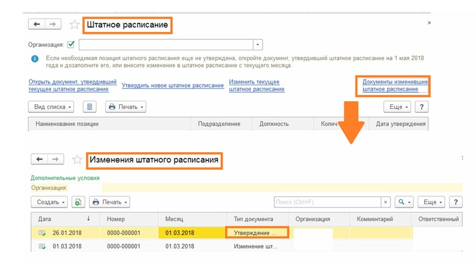This screenshot has height=265, width=476.
Task: Click the green create-by-copy icon next to Создать
Action: [x=78, y=202]
